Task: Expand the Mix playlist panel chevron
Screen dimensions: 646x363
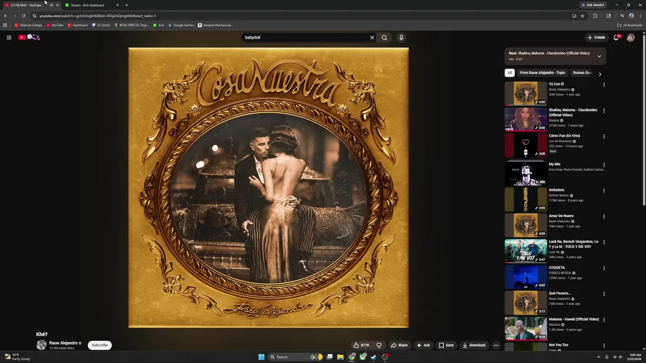Action: pos(599,56)
